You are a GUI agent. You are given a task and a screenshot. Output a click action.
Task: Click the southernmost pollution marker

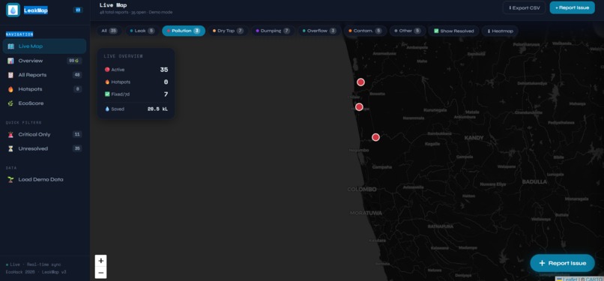coord(375,137)
